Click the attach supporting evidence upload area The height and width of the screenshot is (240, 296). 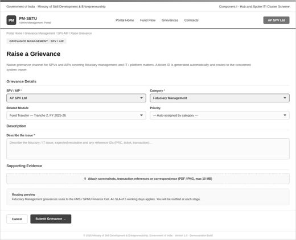(148, 179)
